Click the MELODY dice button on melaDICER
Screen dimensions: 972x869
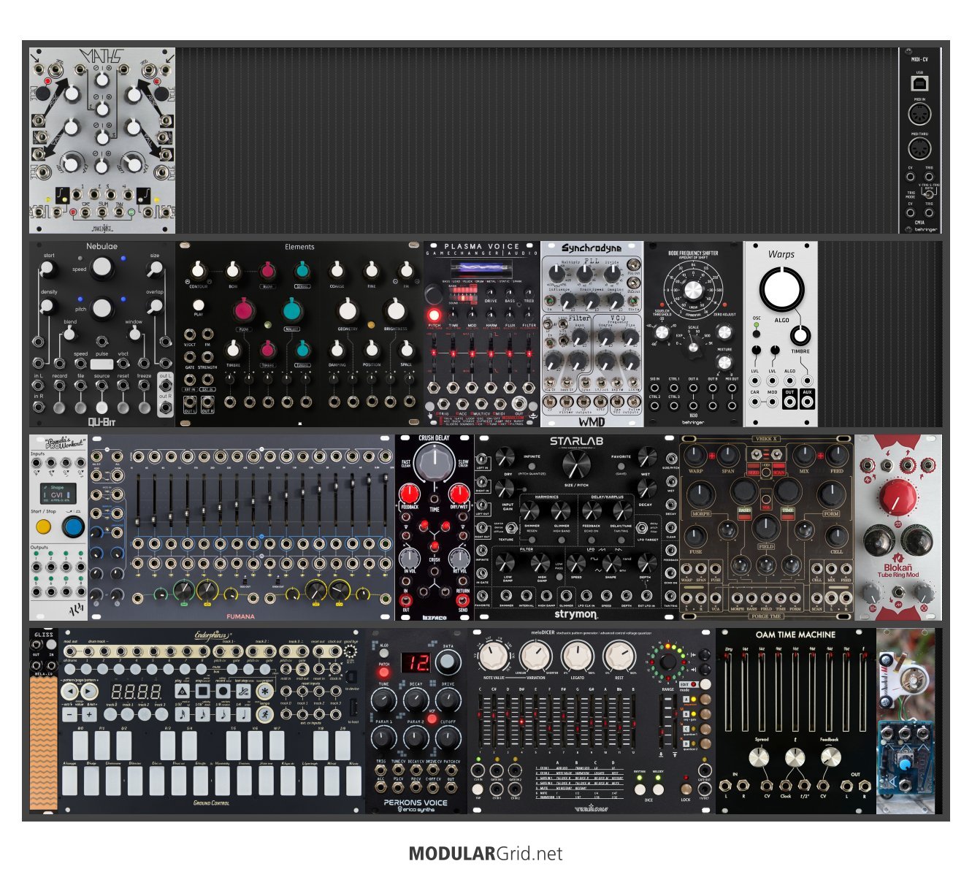point(658,789)
